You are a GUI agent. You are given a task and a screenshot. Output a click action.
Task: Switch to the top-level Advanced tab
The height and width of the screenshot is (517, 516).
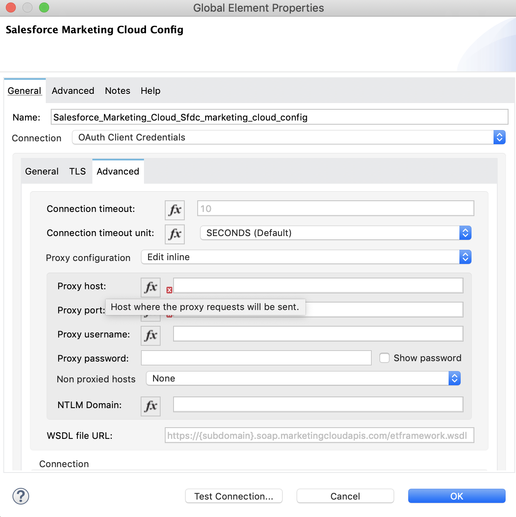[x=72, y=91]
